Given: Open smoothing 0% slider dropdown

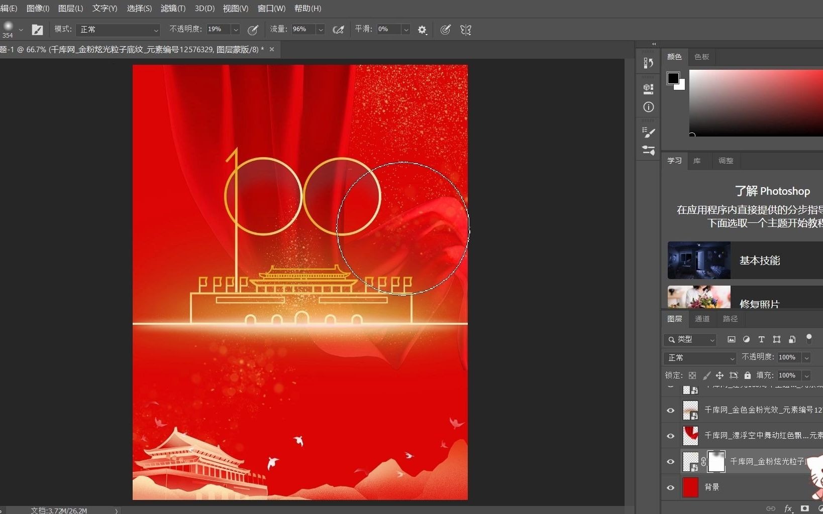Looking at the screenshot, I should pos(406,30).
